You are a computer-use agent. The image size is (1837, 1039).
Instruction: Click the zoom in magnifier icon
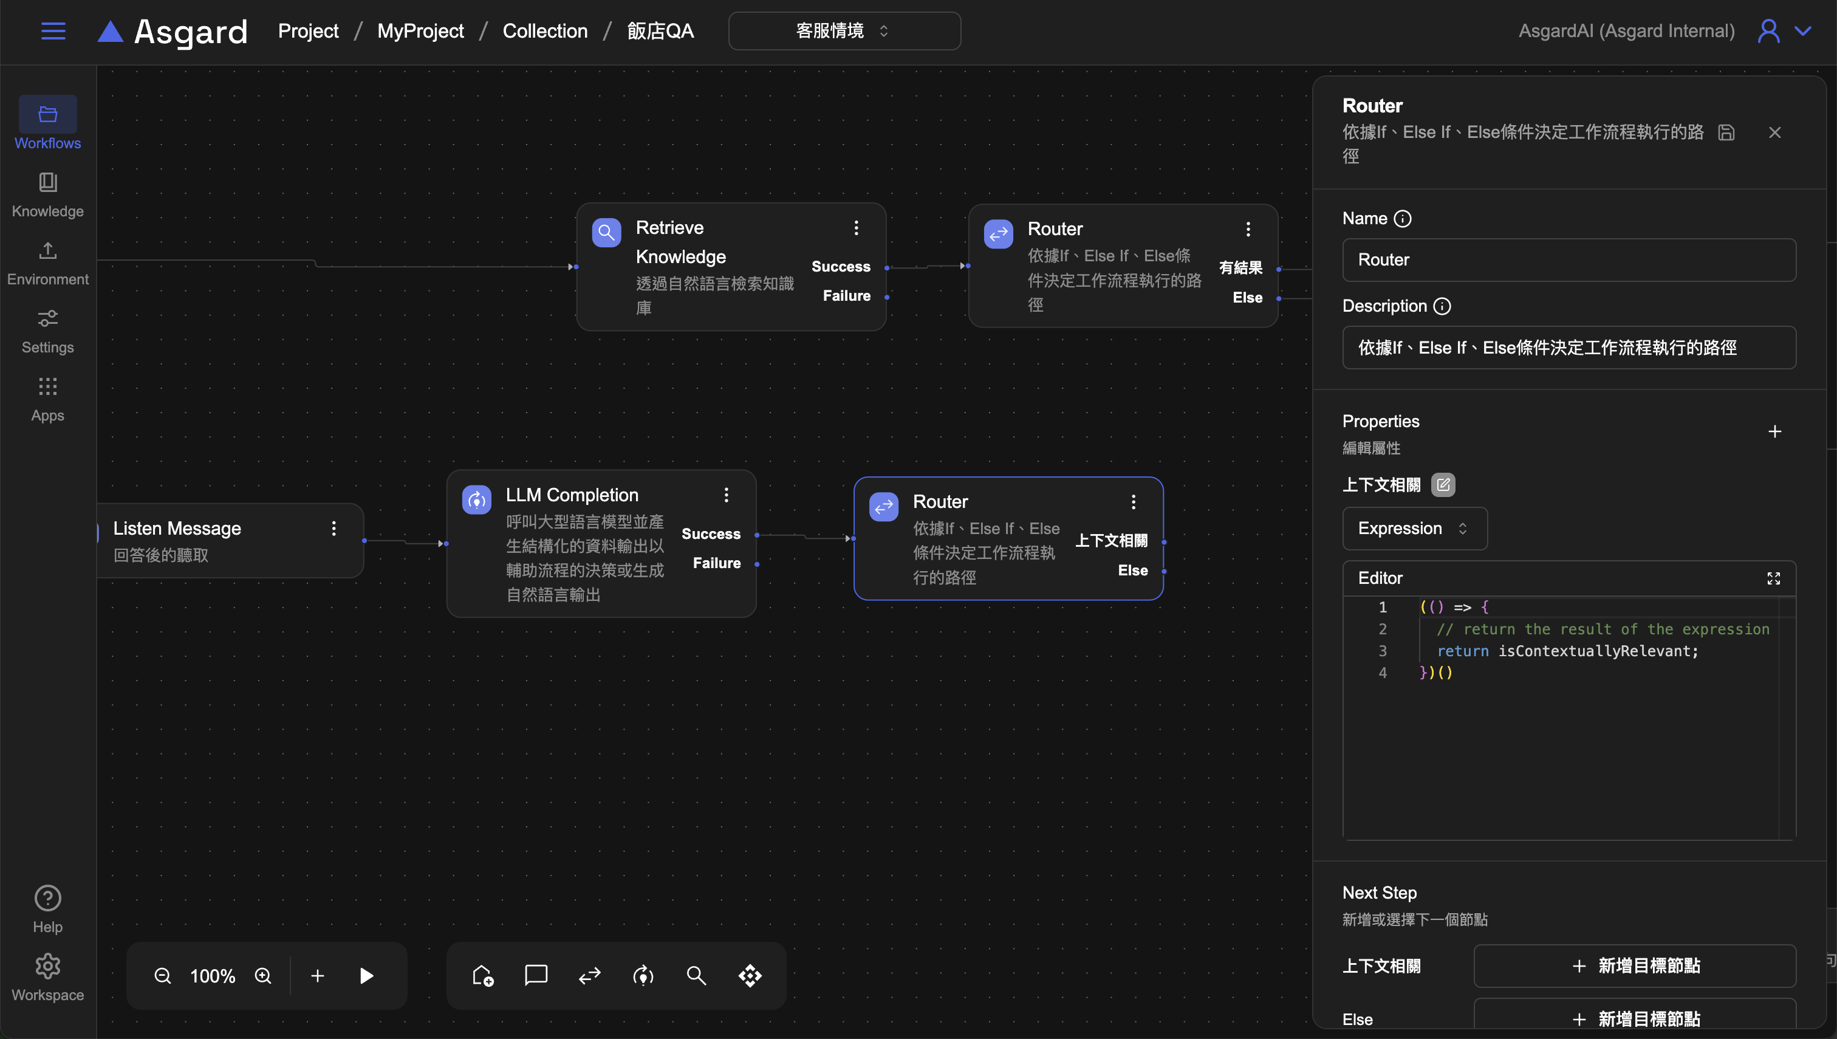[263, 975]
